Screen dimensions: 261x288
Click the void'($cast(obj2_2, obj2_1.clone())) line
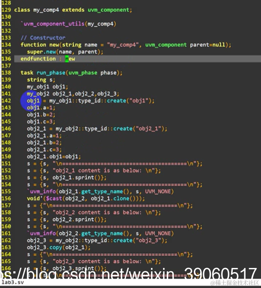[86, 198]
